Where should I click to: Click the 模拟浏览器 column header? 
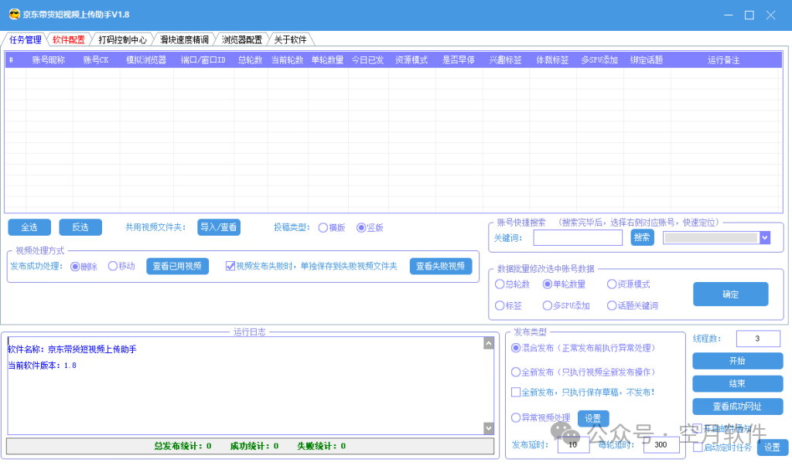pos(146,60)
